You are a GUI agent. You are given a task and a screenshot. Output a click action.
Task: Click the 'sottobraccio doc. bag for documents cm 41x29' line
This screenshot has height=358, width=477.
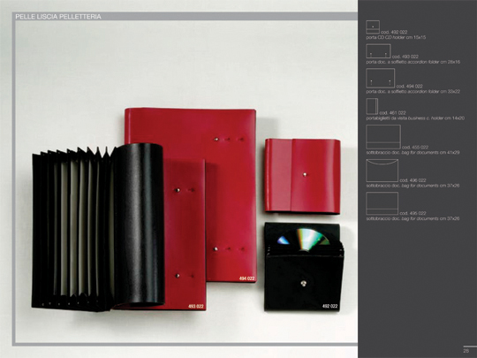tap(413, 153)
